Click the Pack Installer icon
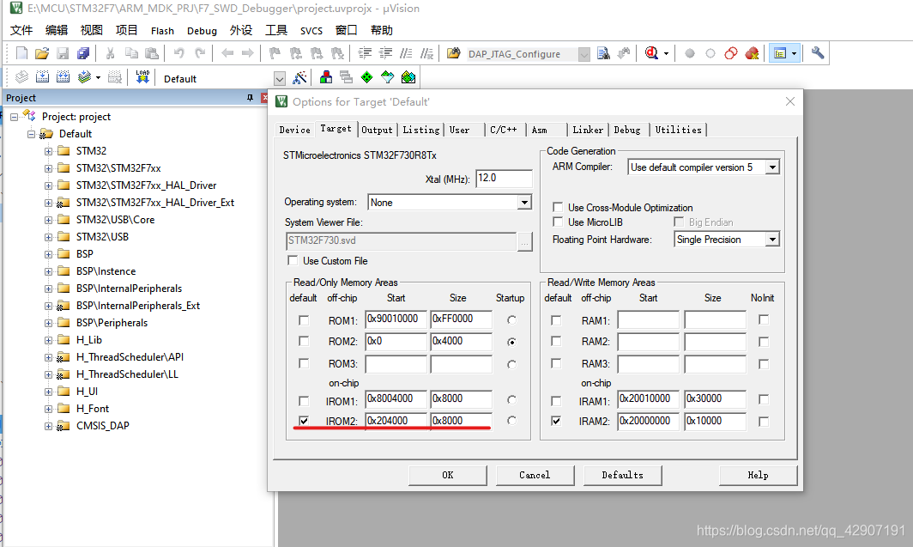913x547 pixels. coord(408,77)
